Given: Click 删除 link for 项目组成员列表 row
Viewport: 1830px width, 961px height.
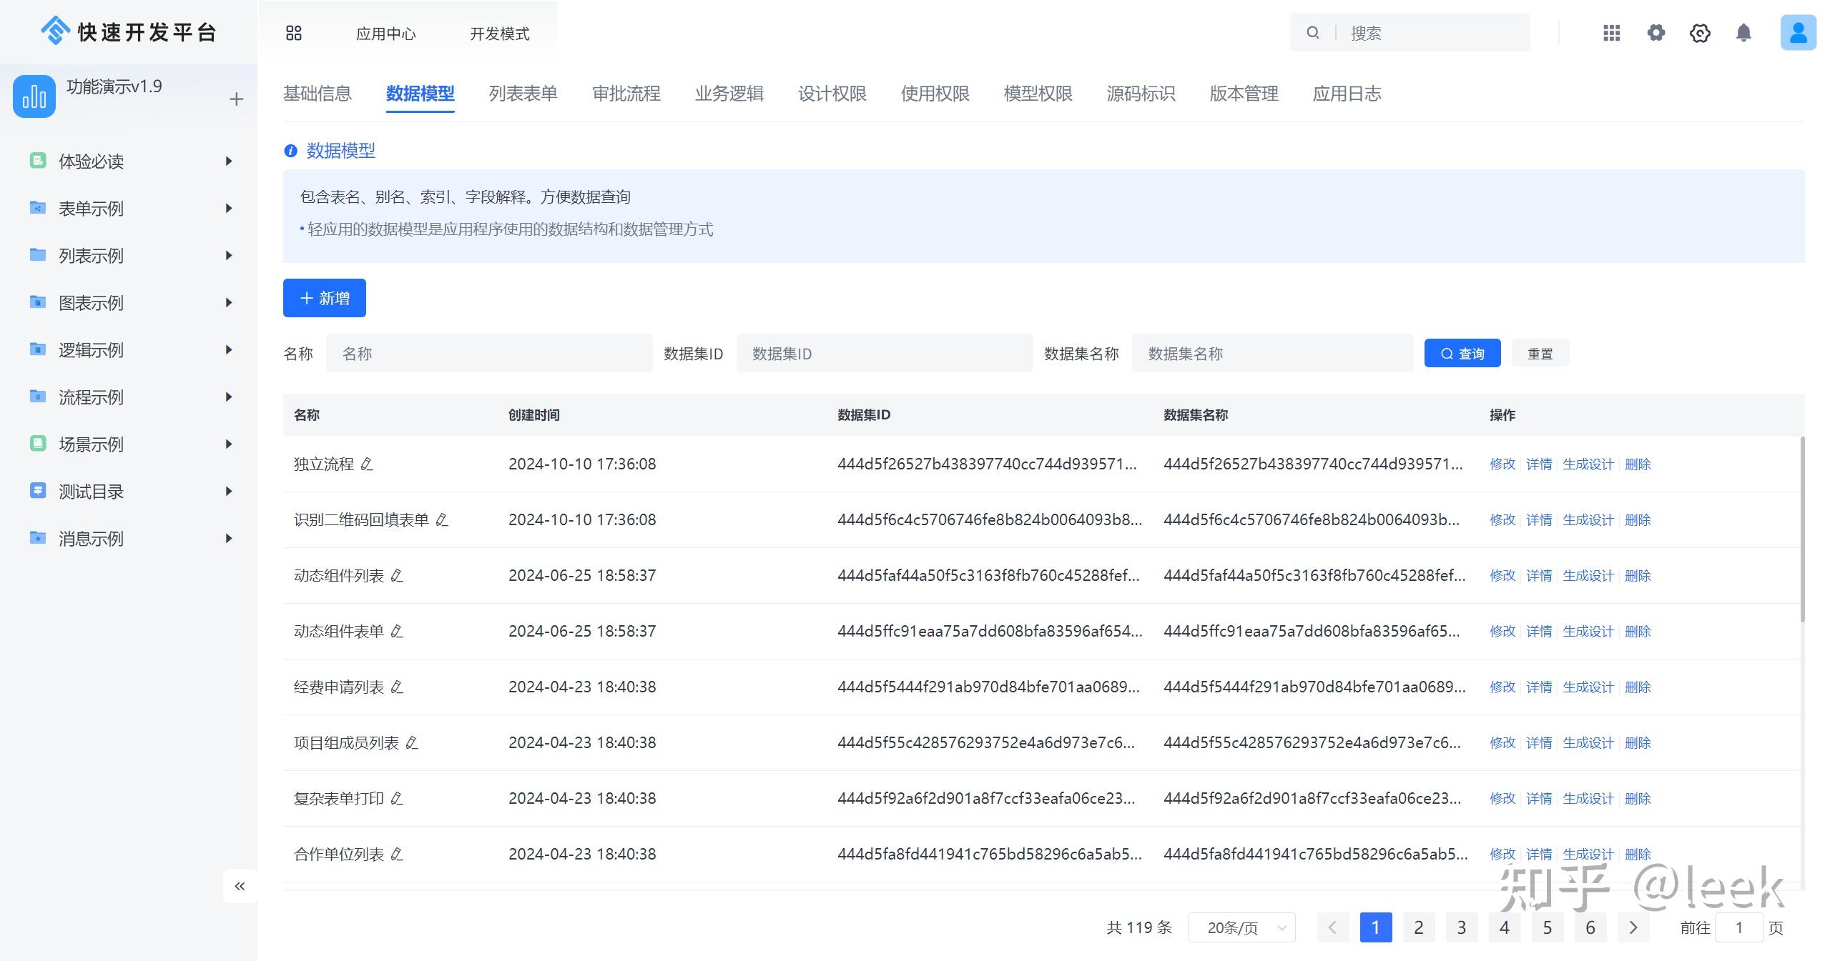Looking at the screenshot, I should click(x=1638, y=743).
